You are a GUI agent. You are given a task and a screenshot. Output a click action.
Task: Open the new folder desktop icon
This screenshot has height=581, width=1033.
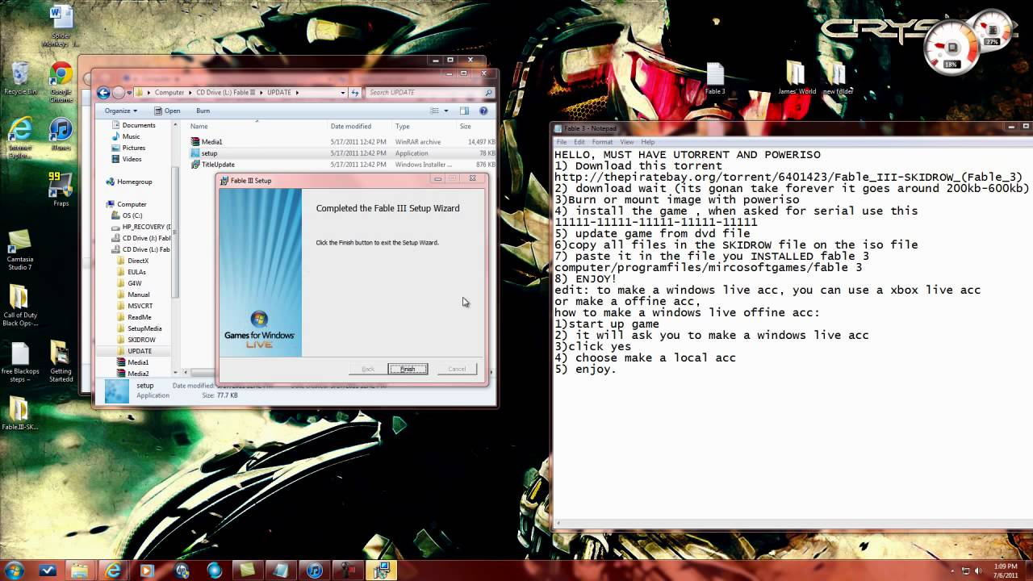[x=838, y=79]
